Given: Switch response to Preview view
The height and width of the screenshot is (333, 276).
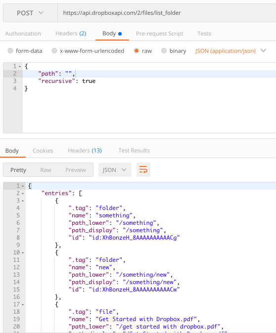Looking at the screenshot, I should point(76,170).
